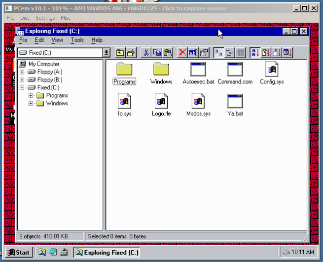The image size is (323, 262).
Task: Open Explorer's Help menu
Action: coord(97,40)
